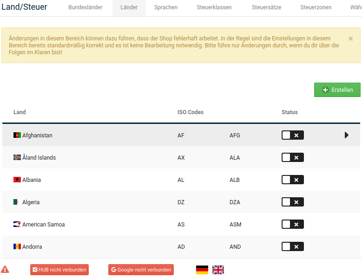Open the Steuerklassen tab
Screen dimensions: 362x278
(214, 7)
